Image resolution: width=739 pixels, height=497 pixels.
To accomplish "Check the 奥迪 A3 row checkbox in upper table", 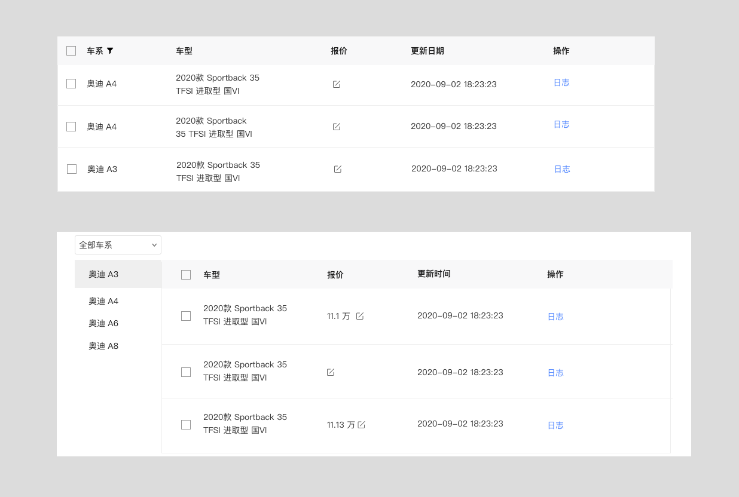I will tap(72, 169).
